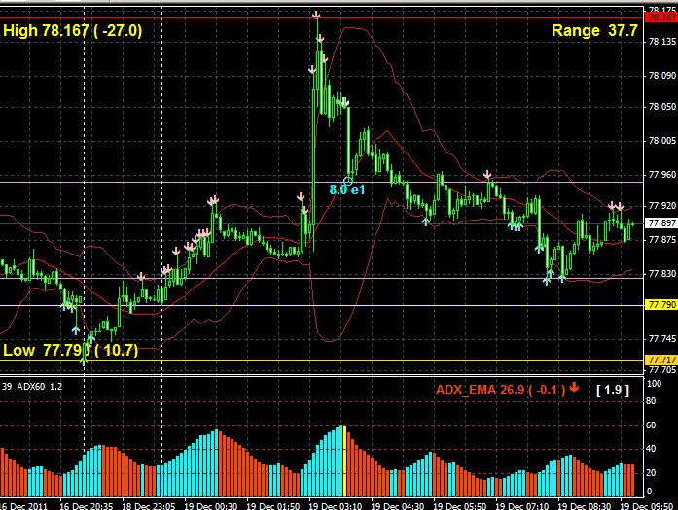Select the yellow bar in ADX histogram
The height and width of the screenshot is (510, 678).
pyautogui.click(x=344, y=461)
